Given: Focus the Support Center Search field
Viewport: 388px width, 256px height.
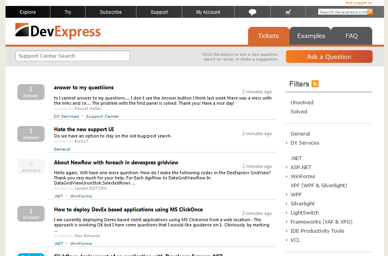Looking at the screenshot, I should click(x=73, y=56).
